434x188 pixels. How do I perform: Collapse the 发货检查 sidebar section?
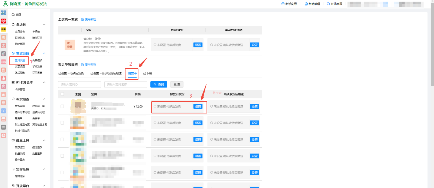pos(44,99)
